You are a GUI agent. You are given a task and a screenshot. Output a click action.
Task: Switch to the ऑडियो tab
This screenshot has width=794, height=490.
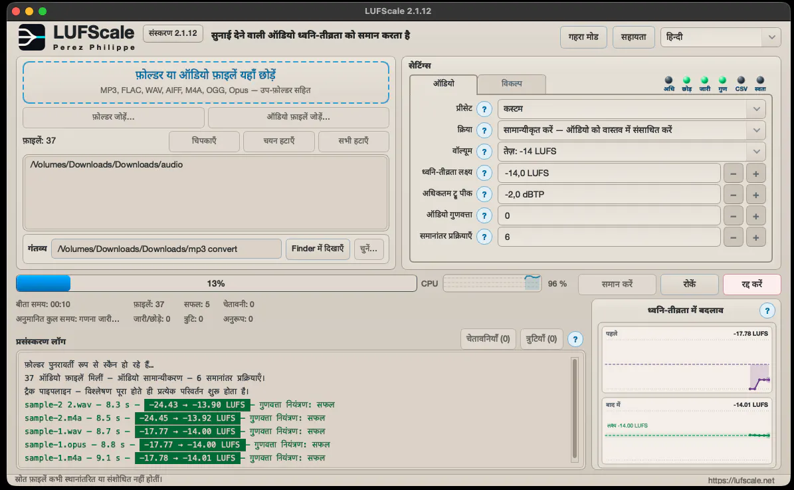pyautogui.click(x=444, y=84)
